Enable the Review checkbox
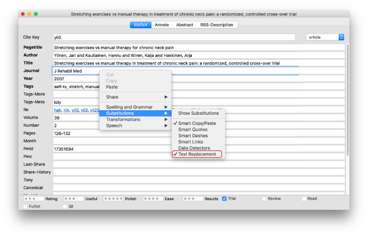The height and width of the screenshot is (236, 368). 264,199
